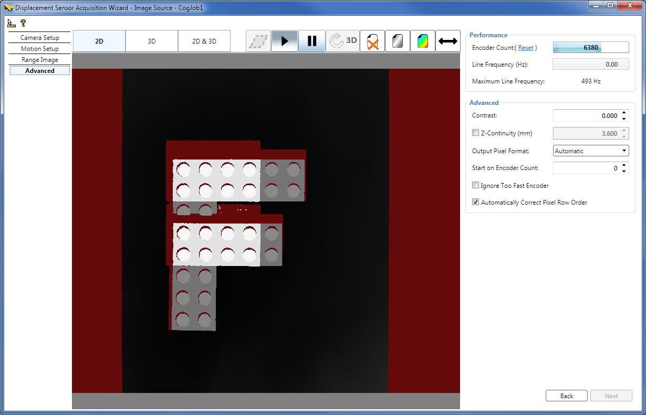Open the Range Image page

pyautogui.click(x=39, y=59)
